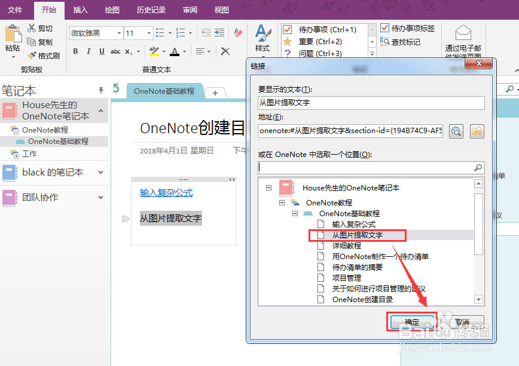519x366 pixels.
Task: Select 项目管理 page in dialog tree
Action: point(347,278)
